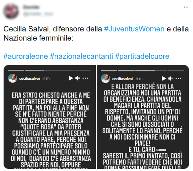Click the blurred tweet author avatar

11,11
